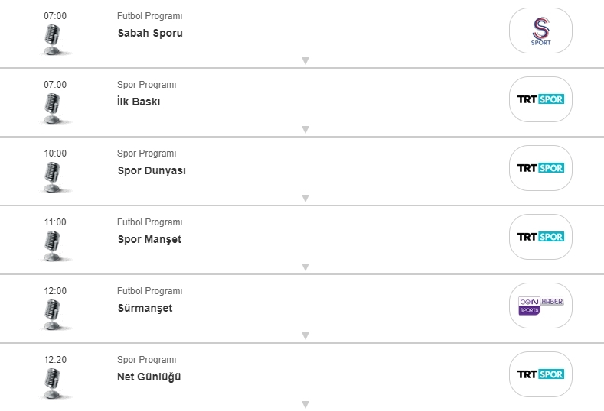The image size is (604, 411).
Task: Expand details arrow under Sabah Sporu
Action: [x=305, y=61]
